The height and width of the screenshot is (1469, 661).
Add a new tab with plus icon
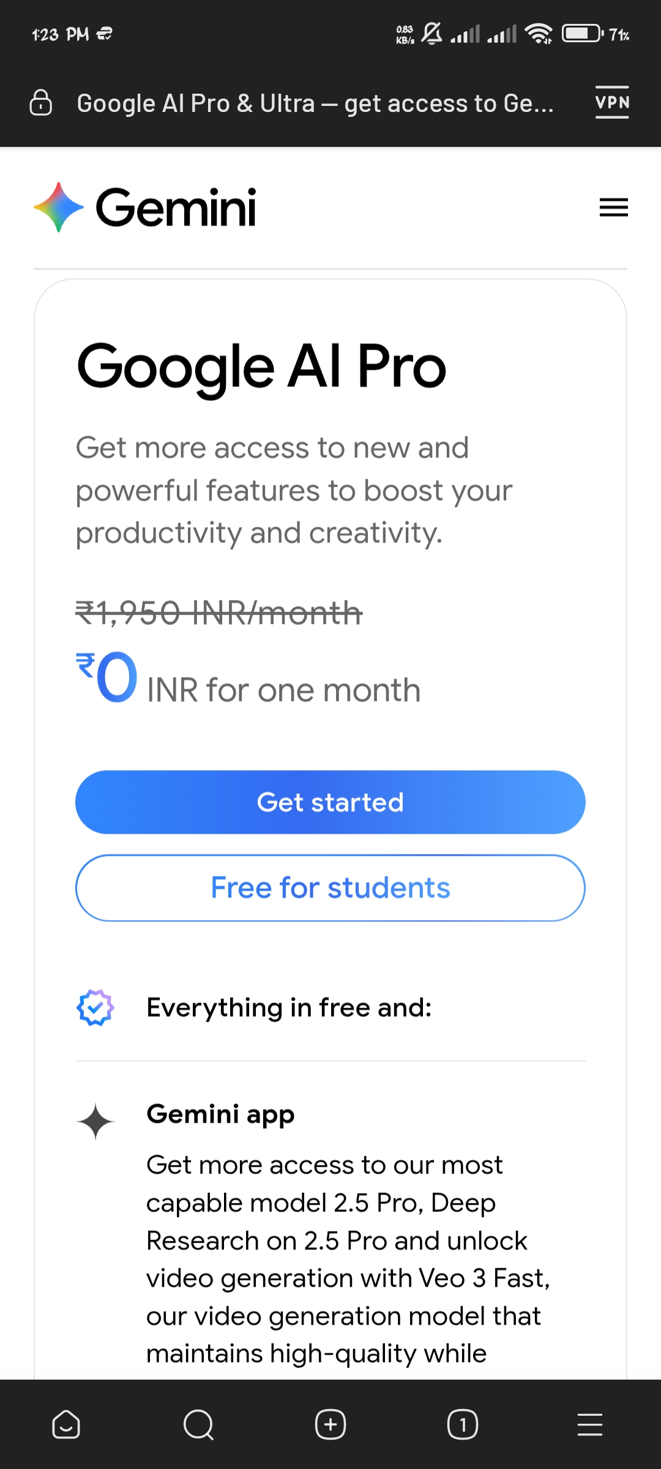(x=330, y=1424)
